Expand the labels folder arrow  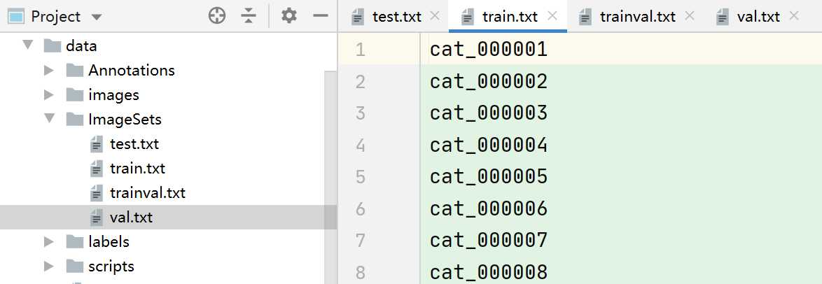pos(49,241)
